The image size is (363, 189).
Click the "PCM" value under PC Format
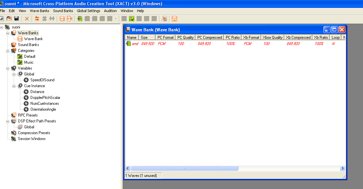click(162, 44)
